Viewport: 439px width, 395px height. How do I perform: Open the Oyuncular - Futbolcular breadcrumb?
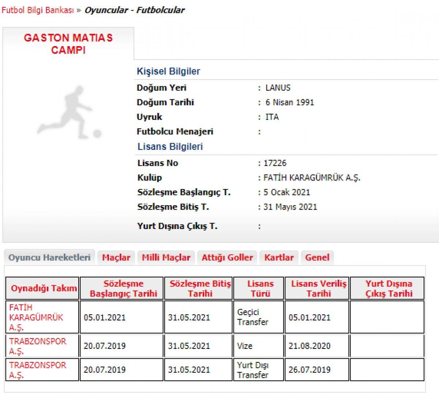tap(134, 10)
